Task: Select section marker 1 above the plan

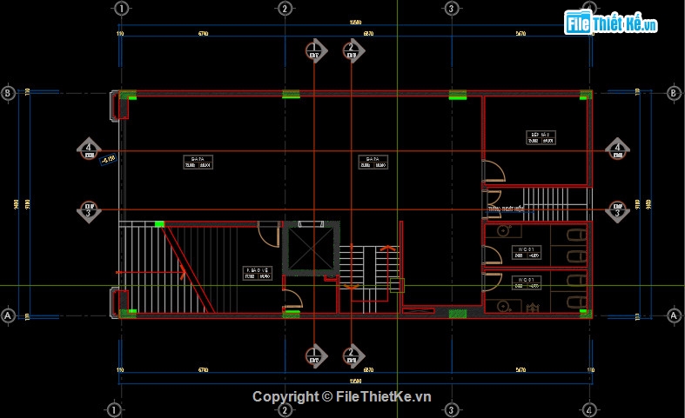Action: click(315, 50)
